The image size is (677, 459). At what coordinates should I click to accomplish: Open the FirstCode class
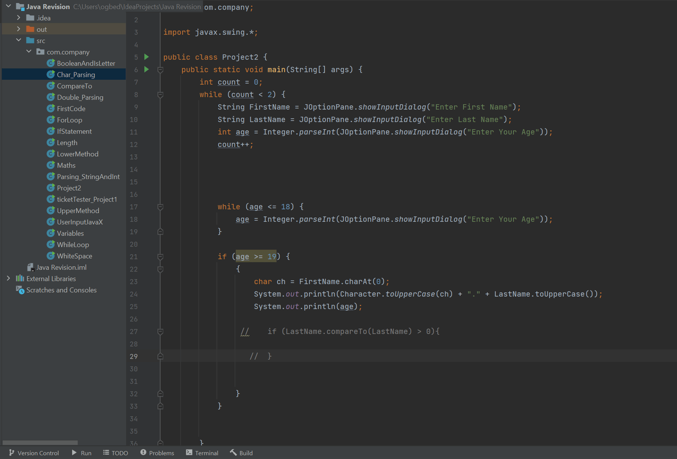[71, 108]
